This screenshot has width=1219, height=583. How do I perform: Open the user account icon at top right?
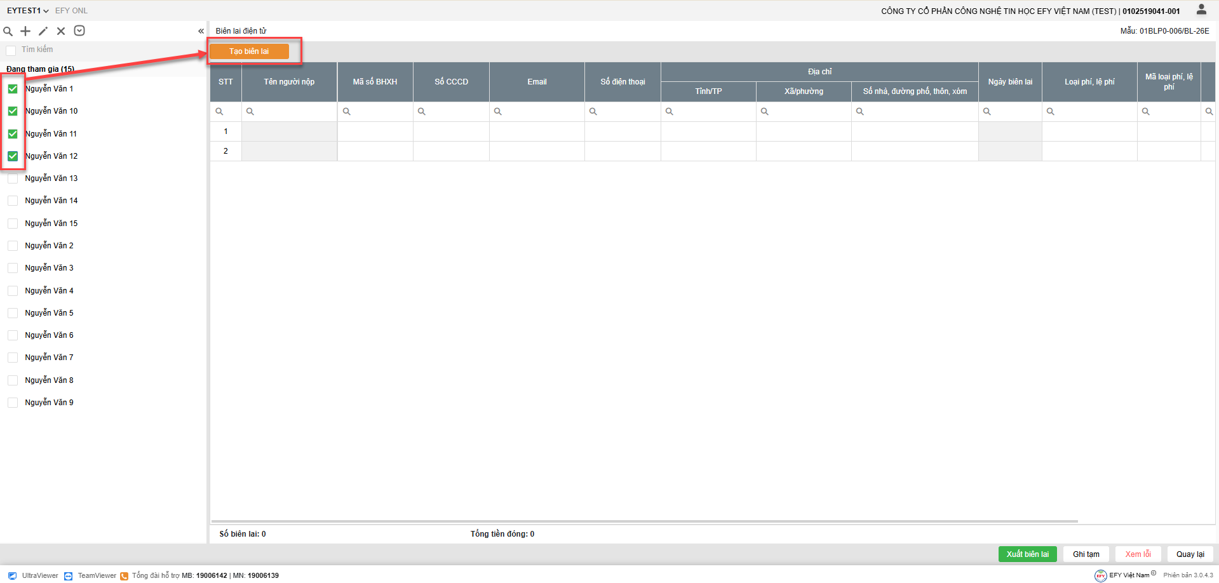tap(1201, 10)
